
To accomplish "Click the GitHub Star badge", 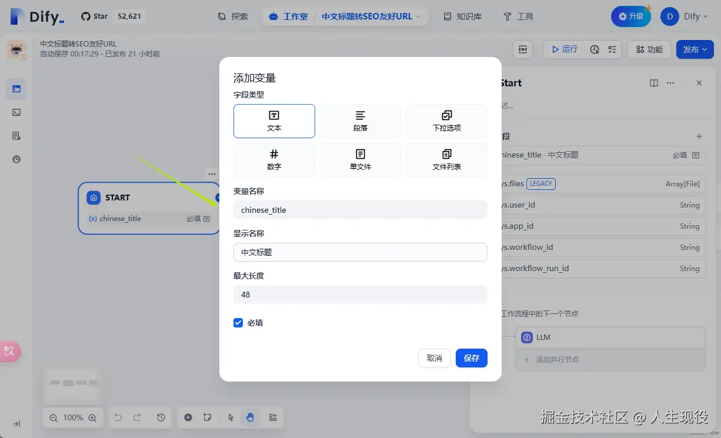I will point(113,16).
